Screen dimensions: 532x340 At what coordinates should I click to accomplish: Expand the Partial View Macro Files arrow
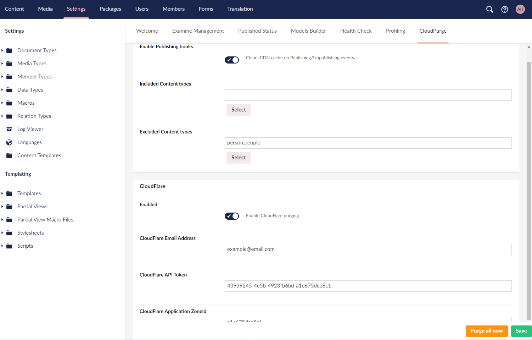click(2, 220)
